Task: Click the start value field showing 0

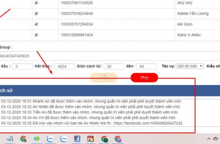Action: (x=22, y=66)
